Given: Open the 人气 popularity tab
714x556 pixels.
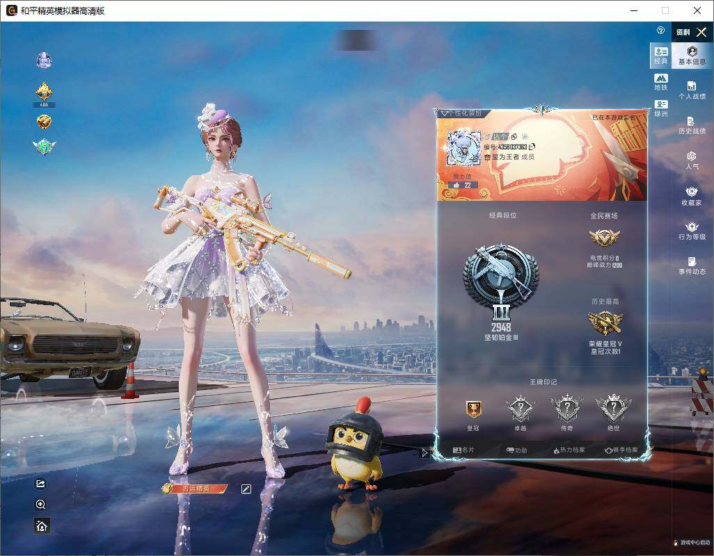Looking at the screenshot, I should coord(692,161).
